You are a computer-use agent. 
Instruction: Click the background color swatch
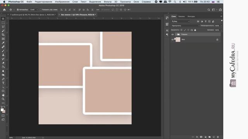[x=4, y=112]
